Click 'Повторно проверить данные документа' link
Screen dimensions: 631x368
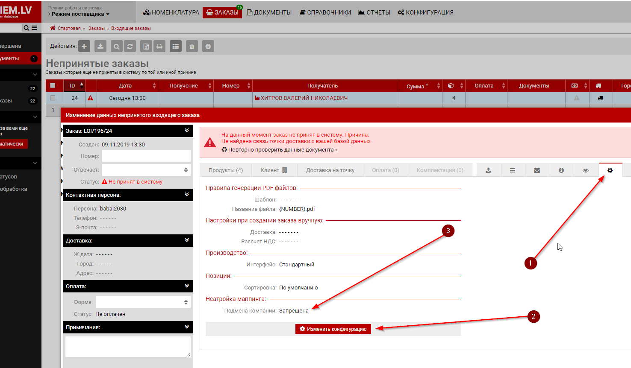(x=282, y=150)
